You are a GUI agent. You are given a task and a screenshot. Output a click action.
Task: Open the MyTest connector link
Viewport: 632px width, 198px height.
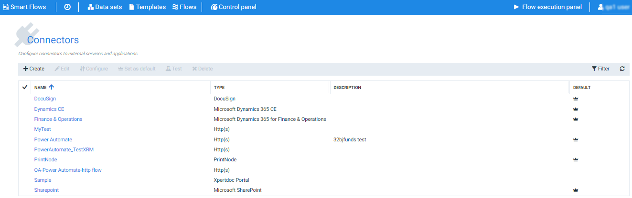(x=43, y=129)
